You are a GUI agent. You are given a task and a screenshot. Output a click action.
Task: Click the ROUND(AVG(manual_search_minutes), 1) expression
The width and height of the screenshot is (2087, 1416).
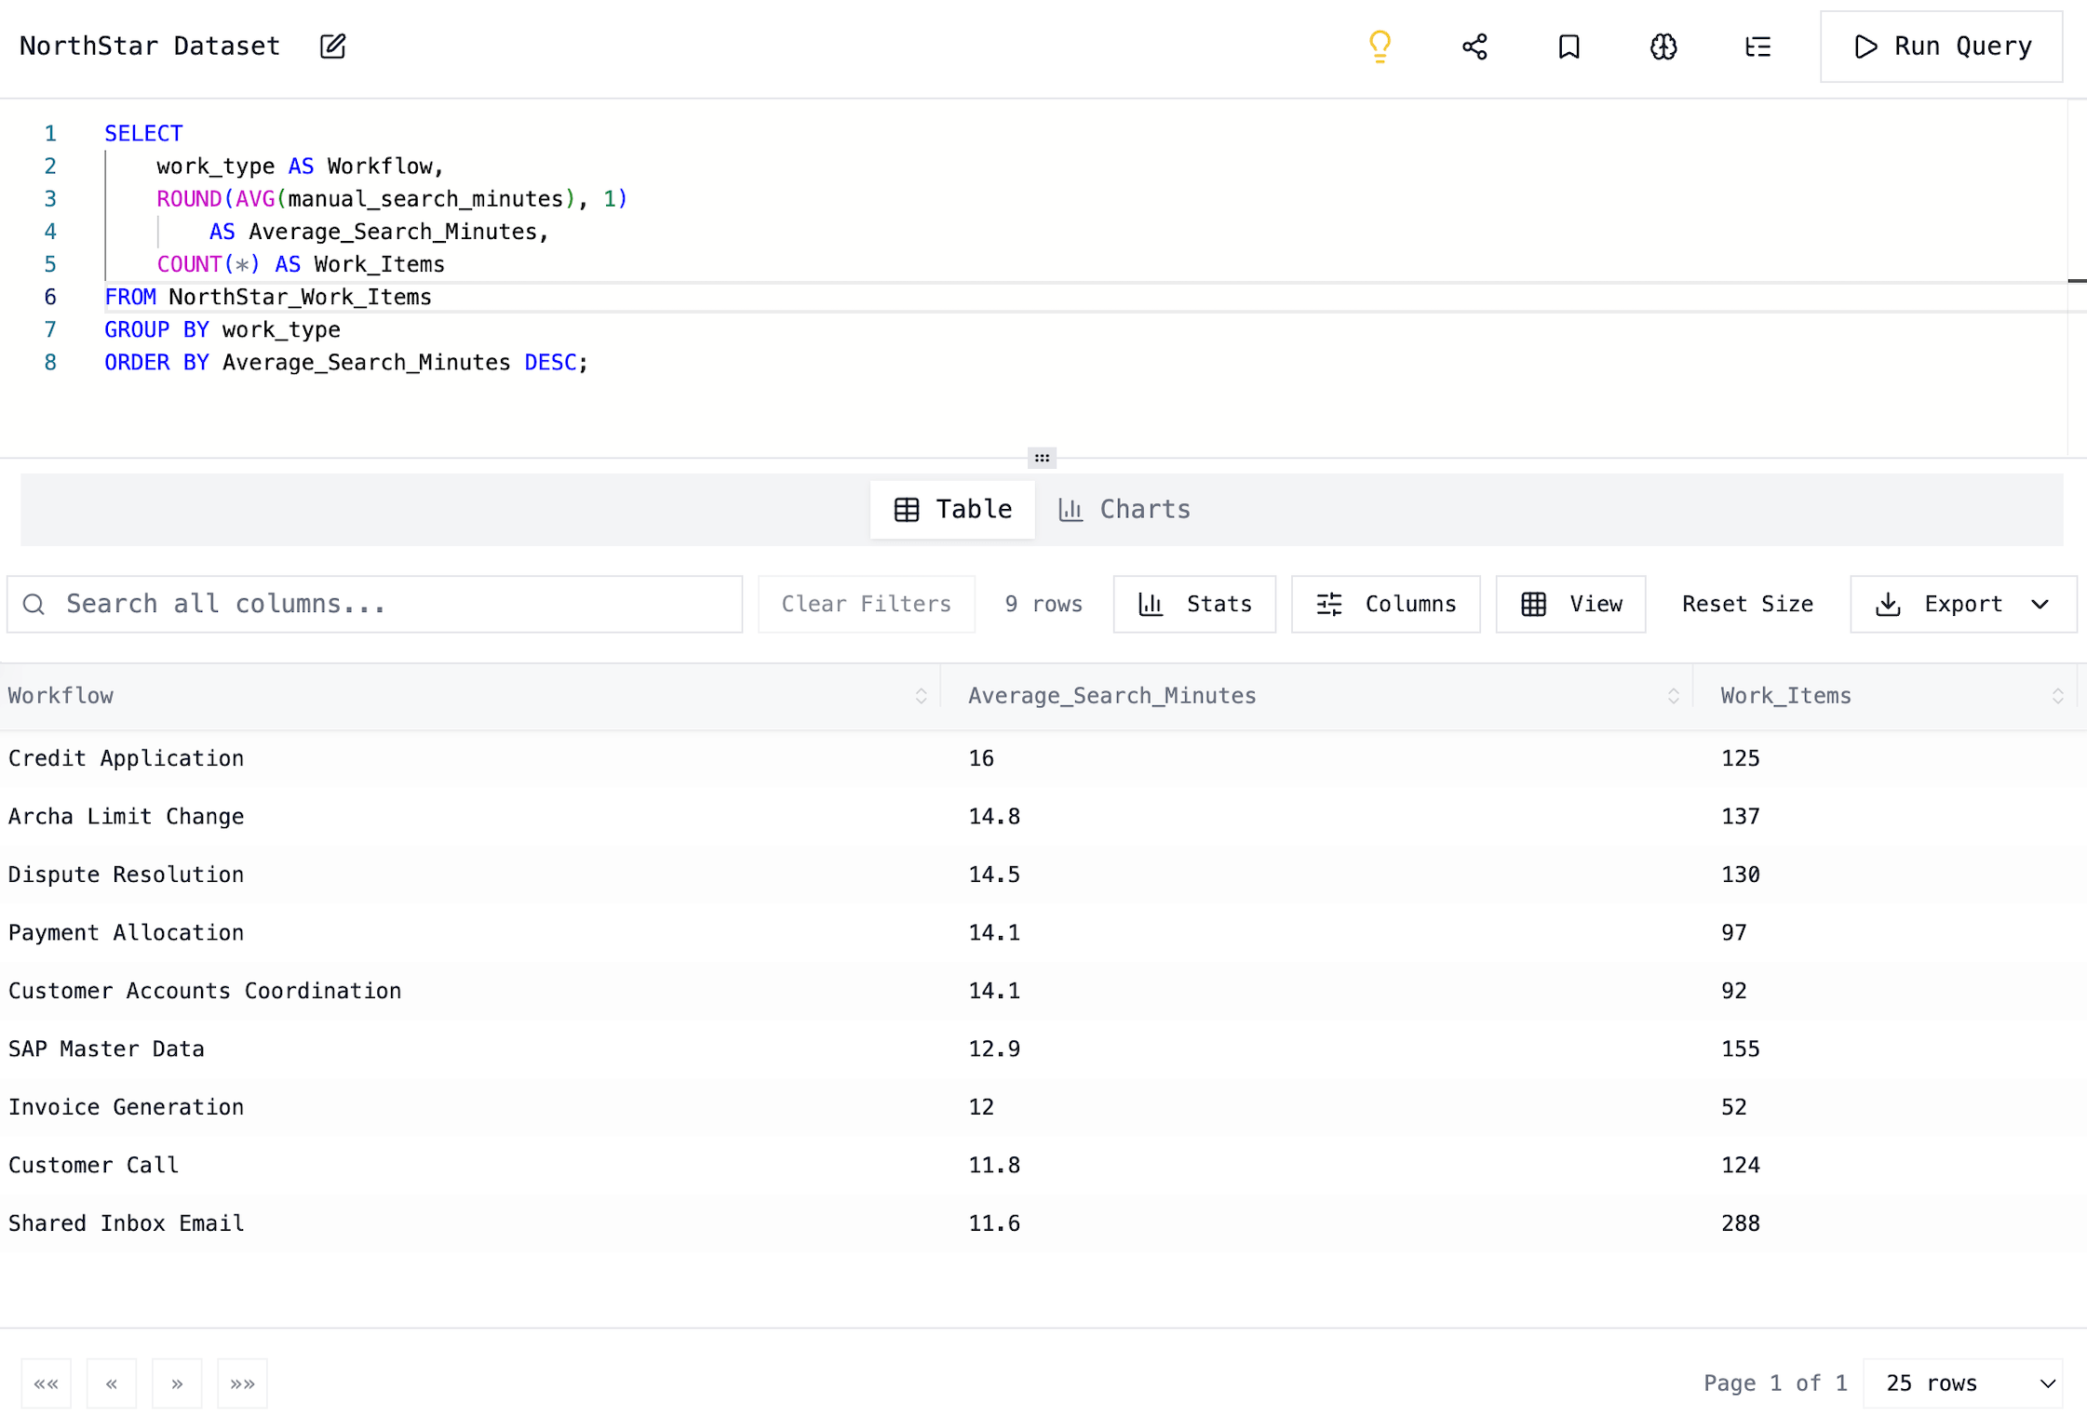[392, 199]
